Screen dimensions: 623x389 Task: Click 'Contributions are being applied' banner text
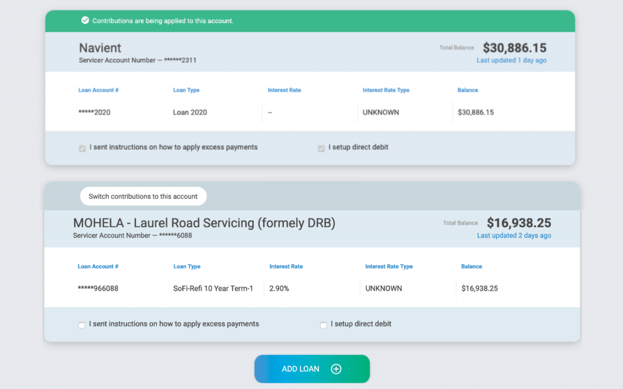[163, 21]
